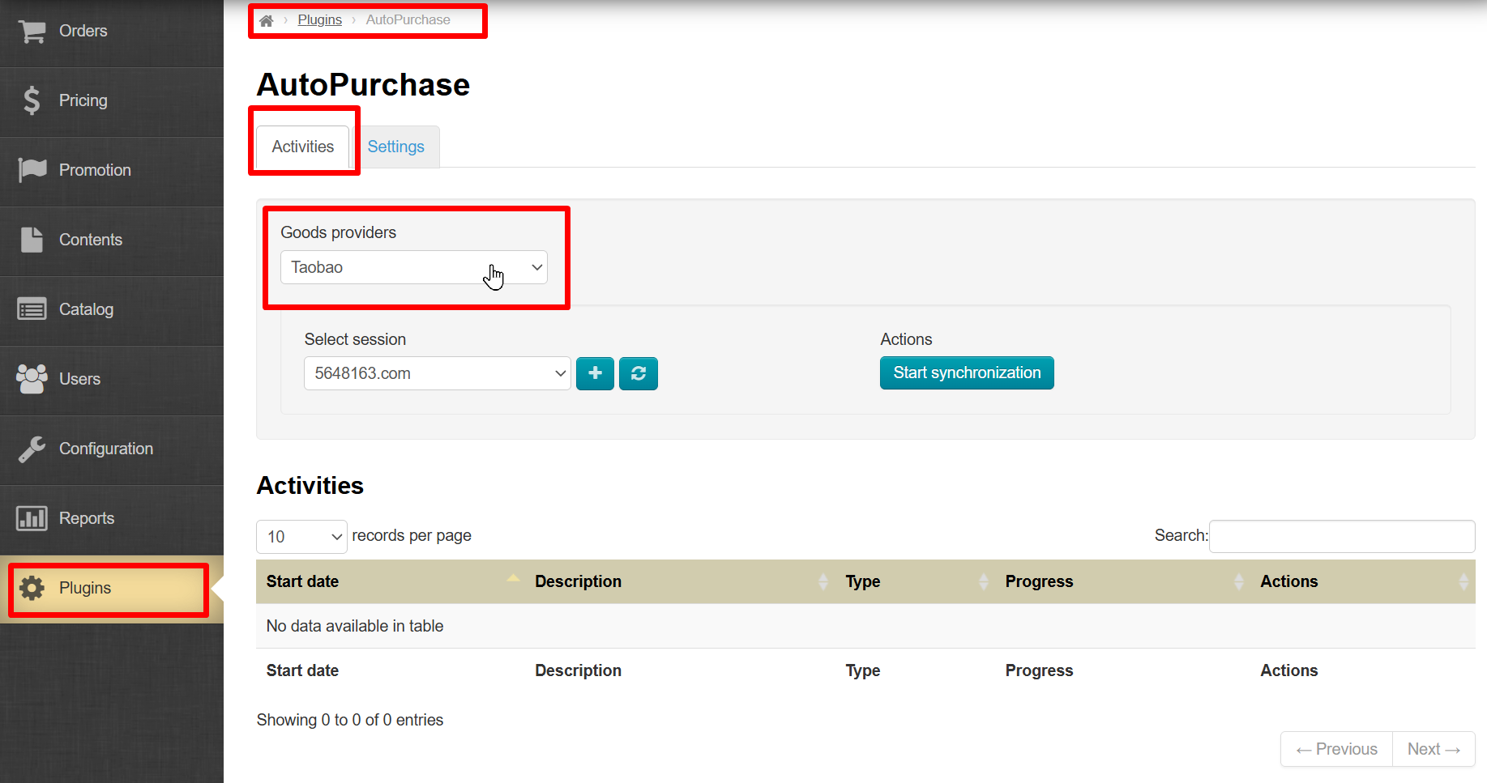Click the Reports bar chart icon

point(32,518)
